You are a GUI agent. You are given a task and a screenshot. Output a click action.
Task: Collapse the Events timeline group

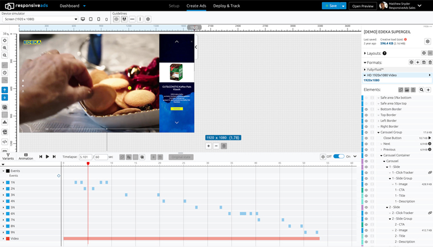point(3,171)
